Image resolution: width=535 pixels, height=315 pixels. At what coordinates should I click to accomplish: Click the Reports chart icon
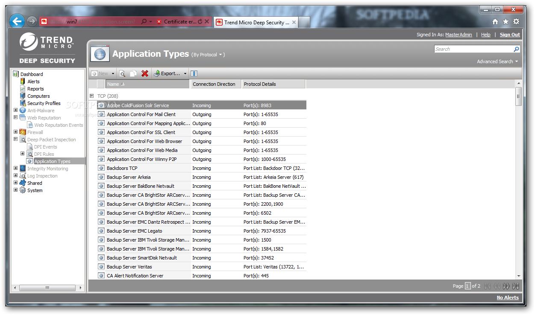click(23, 89)
